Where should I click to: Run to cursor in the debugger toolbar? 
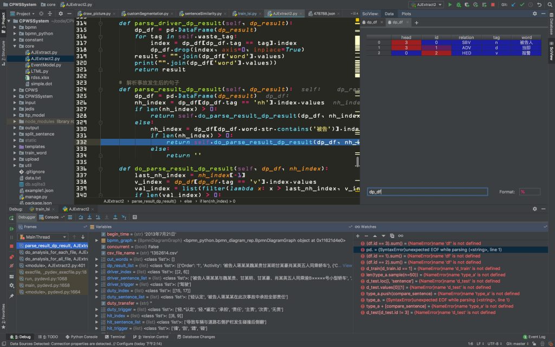tap(124, 217)
